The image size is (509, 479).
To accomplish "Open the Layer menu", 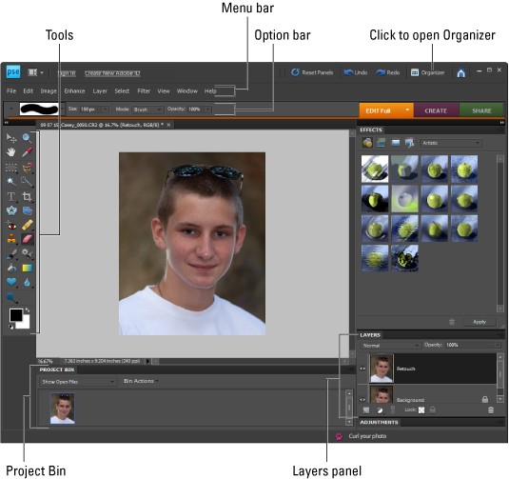I will pyautogui.click(x=100, y=91).
